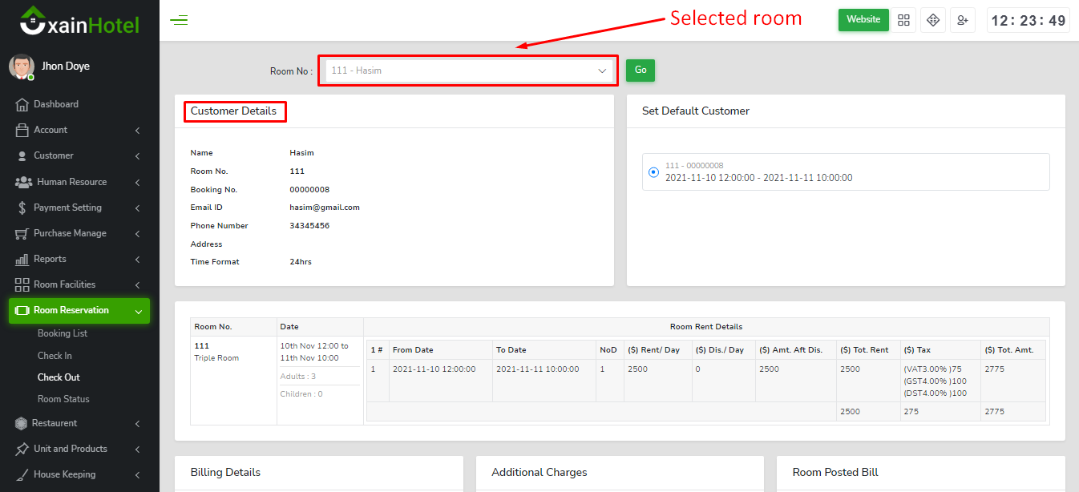Open Room Status submenu item
Viewport: 1079px width, 492px height.
[63, 399]
